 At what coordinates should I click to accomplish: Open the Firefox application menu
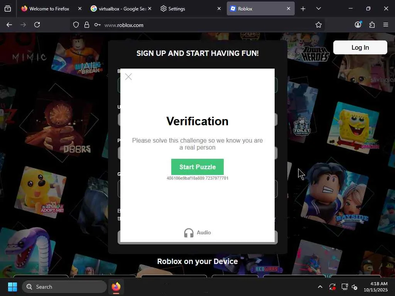pos(386,25)
